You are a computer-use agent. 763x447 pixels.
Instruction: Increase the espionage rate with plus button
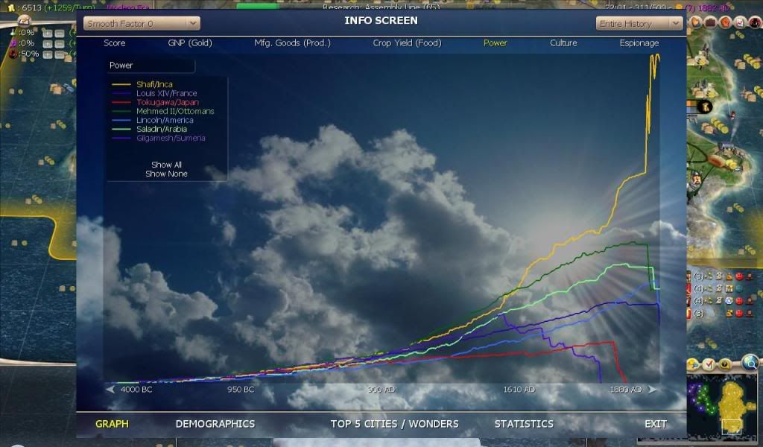[x=47, y=54]
